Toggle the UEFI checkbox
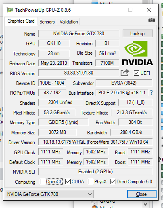The width and height of the screenshot is (163, 208). (136, 73)
